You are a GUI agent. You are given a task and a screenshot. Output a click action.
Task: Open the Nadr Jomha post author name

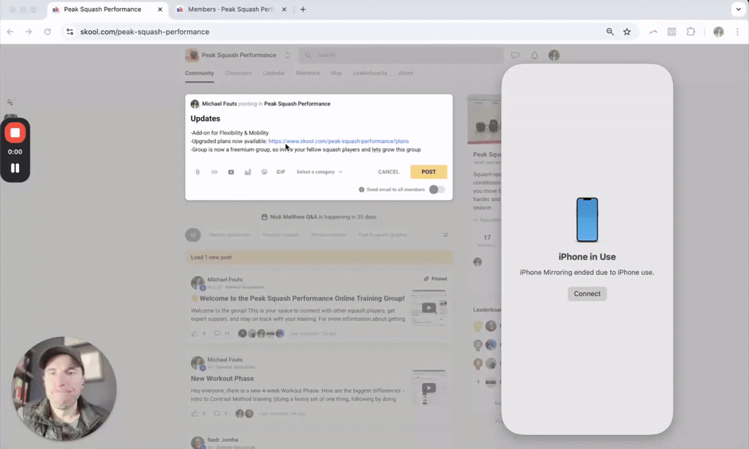point(222,440)
